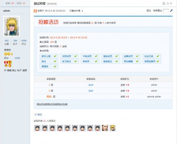Image resolution: width=178 pixels, height=144 pixels.
Task: Open the Ipad prize link
Action: coord(91,91)
